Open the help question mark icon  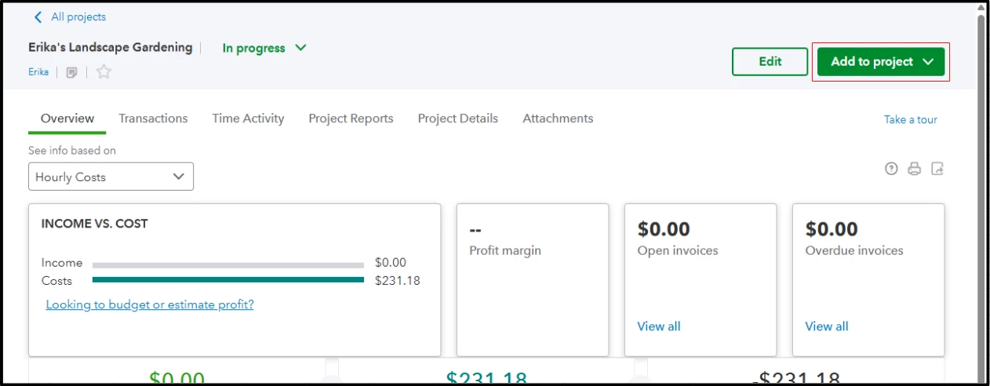point(891,169)
